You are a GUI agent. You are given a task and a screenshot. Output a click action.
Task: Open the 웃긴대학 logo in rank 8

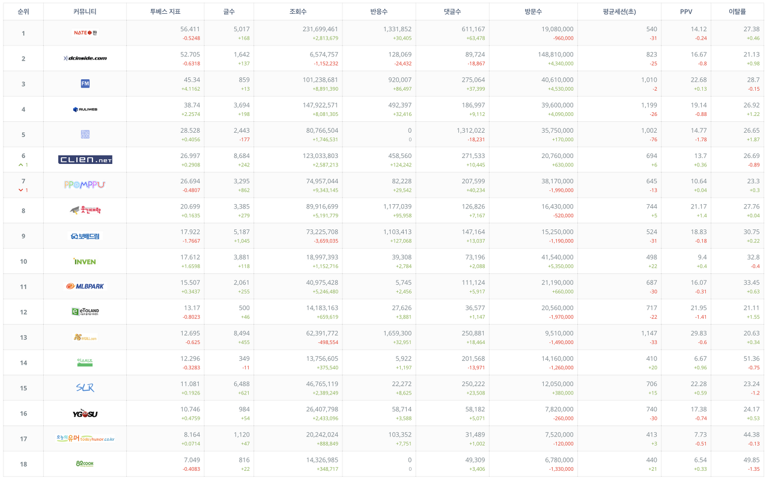point(85,210)
